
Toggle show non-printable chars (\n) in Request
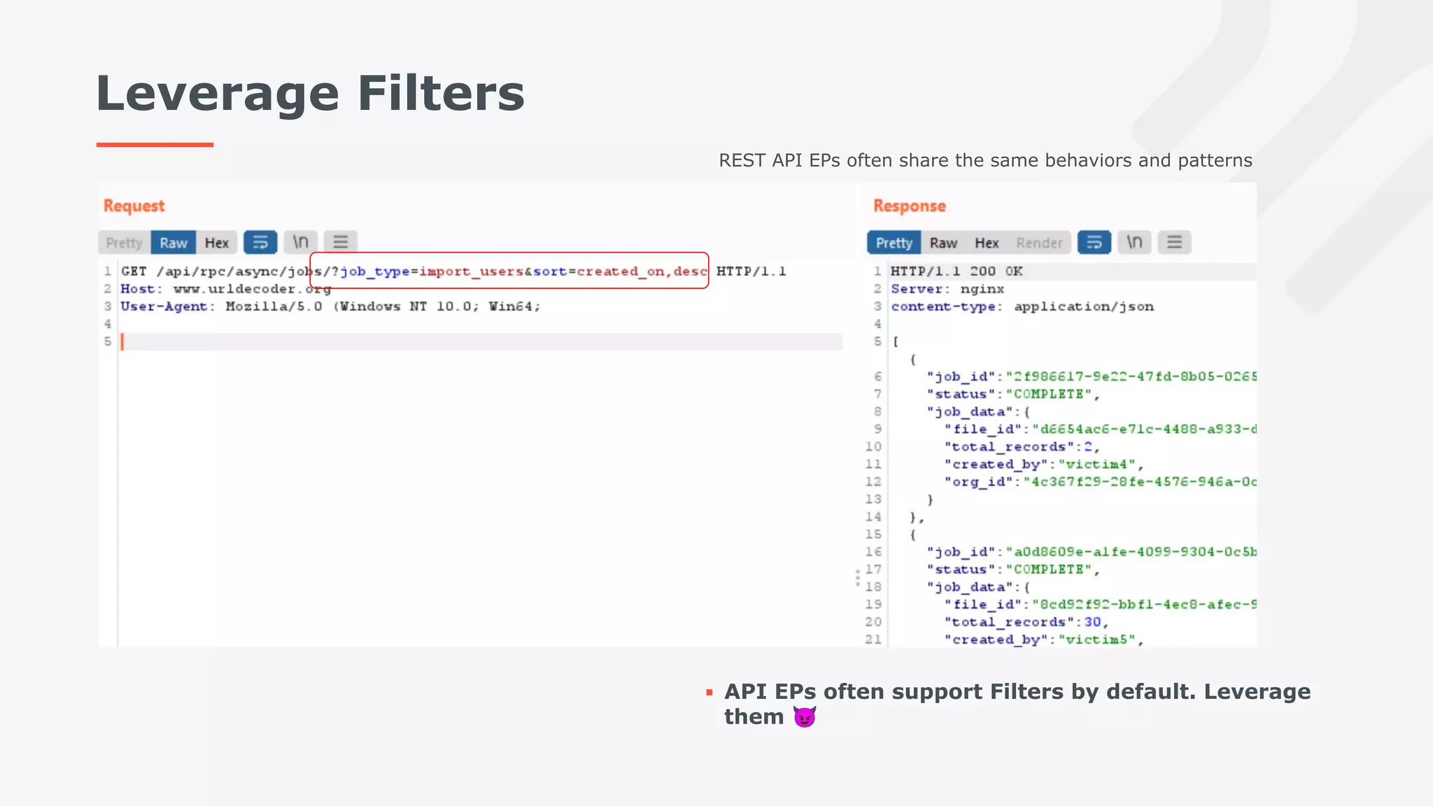pos(301,242)
